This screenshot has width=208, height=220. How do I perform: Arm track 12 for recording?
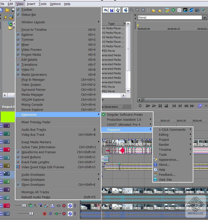45,214
